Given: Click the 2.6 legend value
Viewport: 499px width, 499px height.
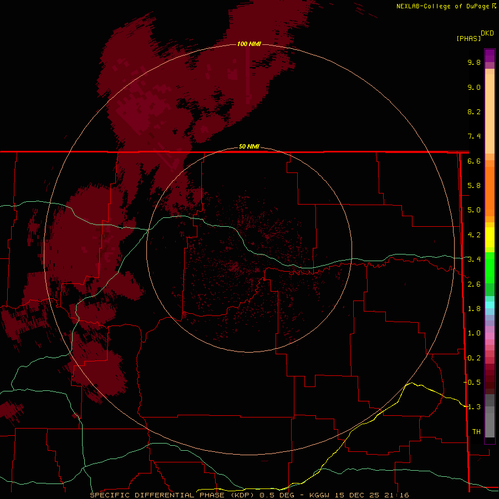Looking at the screenshot, I should (x=474, y=284).
